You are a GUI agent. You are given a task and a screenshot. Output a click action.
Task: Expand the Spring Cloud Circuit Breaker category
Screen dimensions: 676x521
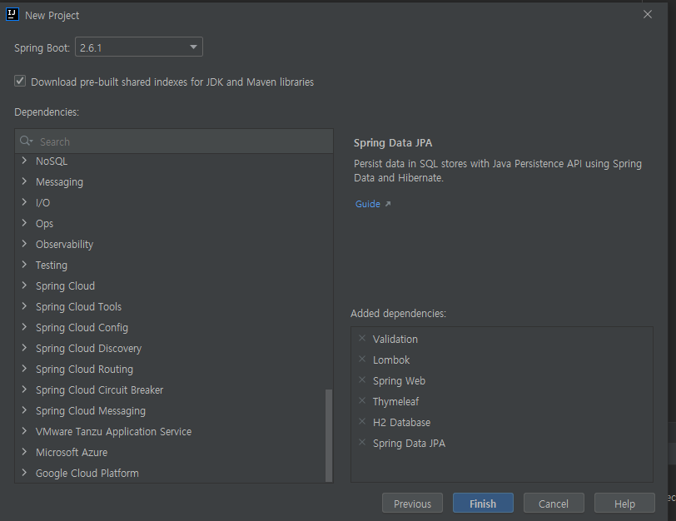(x=25, y=390)
